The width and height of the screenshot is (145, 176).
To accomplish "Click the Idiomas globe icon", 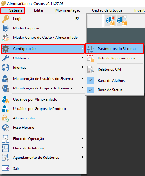I will click(x=6, y=68).
